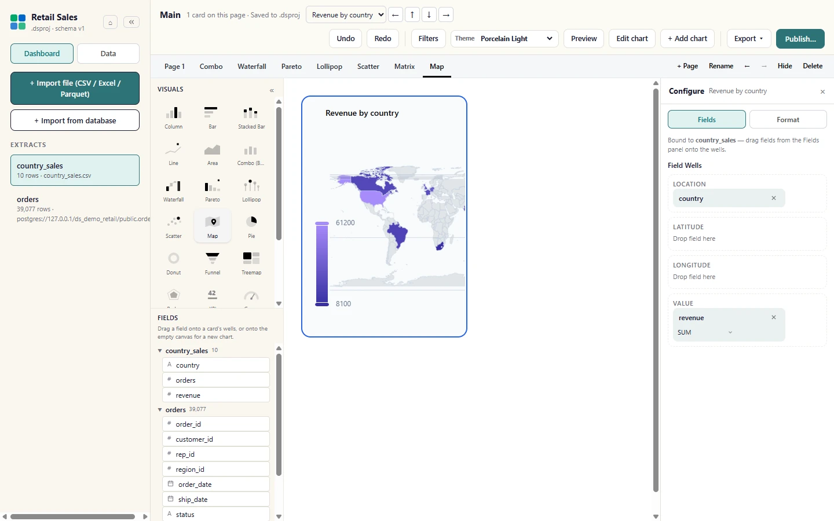This screenshot has width=834, height=521.
Task: Pick the Donut chart visual
Action: point(174,263)
